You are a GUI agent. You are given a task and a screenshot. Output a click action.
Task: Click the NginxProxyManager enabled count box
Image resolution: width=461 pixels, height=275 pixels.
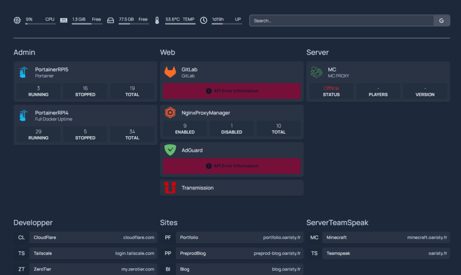[185, 129]
